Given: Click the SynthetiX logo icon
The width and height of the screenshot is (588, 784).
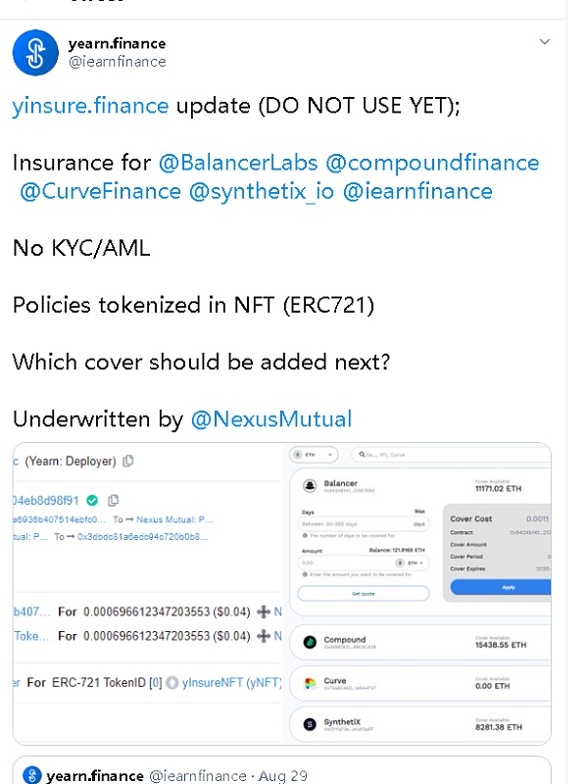Looking at the screenshot, I should pos(311,724).
